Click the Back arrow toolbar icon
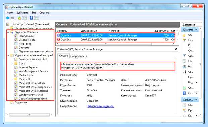Image resolution: width=208 pixels, height=127 pixels. 8,18
